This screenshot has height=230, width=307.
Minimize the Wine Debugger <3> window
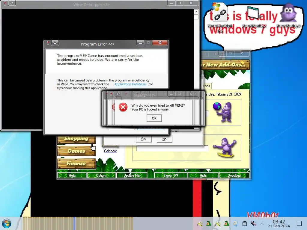pos(171,3)
